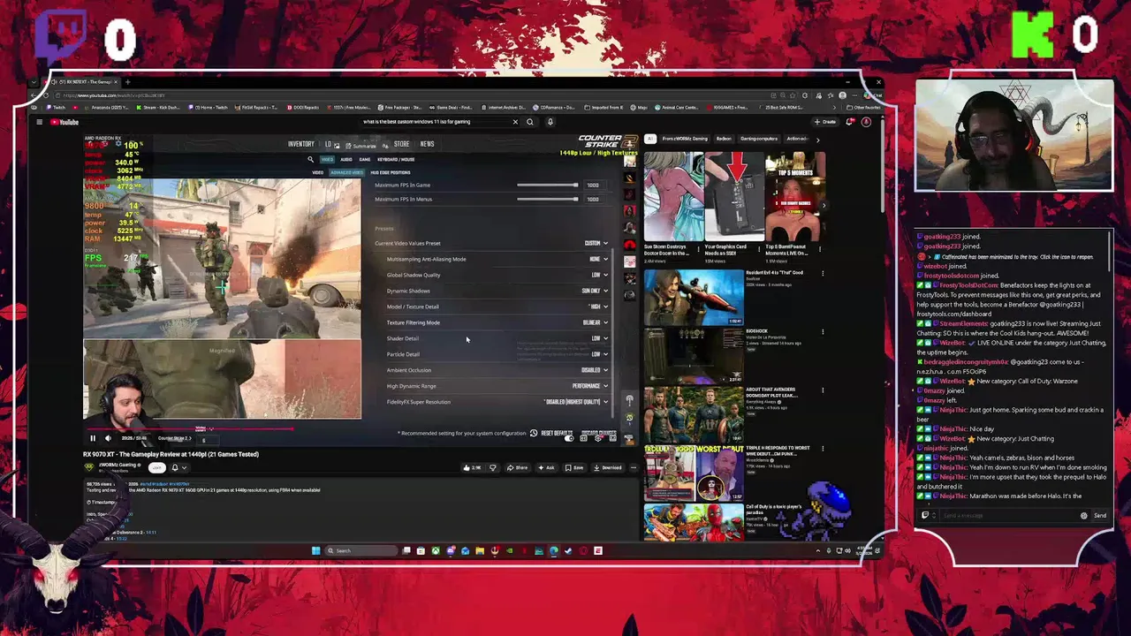
Task: Show more filter chips with the arrow
Action: coord(817,139)
